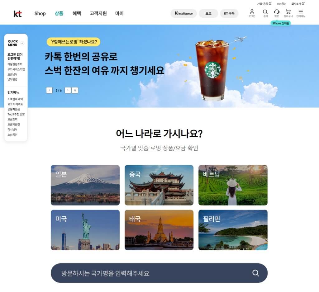
Task: Click the KT logo
Action: tap(18, 14)
